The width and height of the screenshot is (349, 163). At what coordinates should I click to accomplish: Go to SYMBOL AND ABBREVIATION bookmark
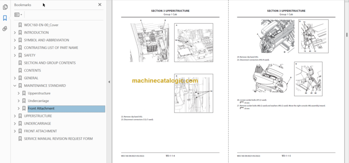46,40
